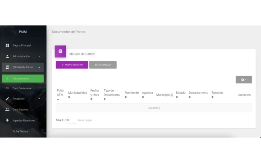Collapse the Oficialía De Partes submenu
The image size is (261, 163).
(x=39, y=67)
